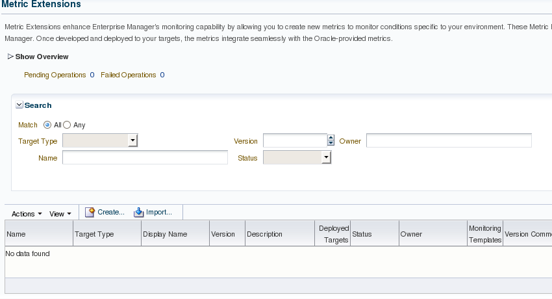Viewport: 552px width, 299px height.
Task: Select the Any match radio button
Action: pyautogui.click(x=67, y=125)
